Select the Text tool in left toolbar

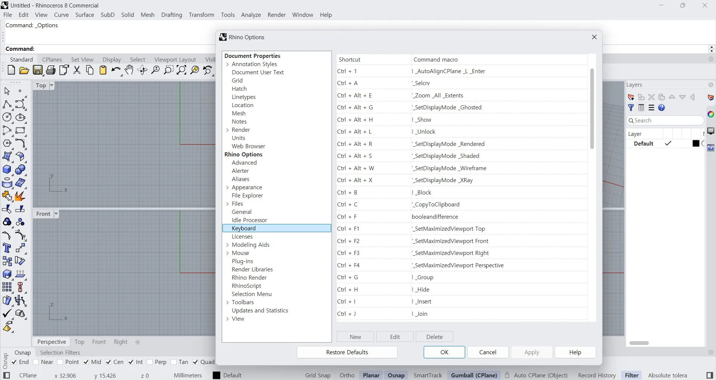[7, 248]
